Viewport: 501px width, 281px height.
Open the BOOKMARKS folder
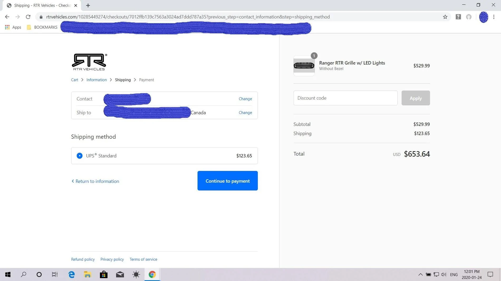click(x=42, y=27)
